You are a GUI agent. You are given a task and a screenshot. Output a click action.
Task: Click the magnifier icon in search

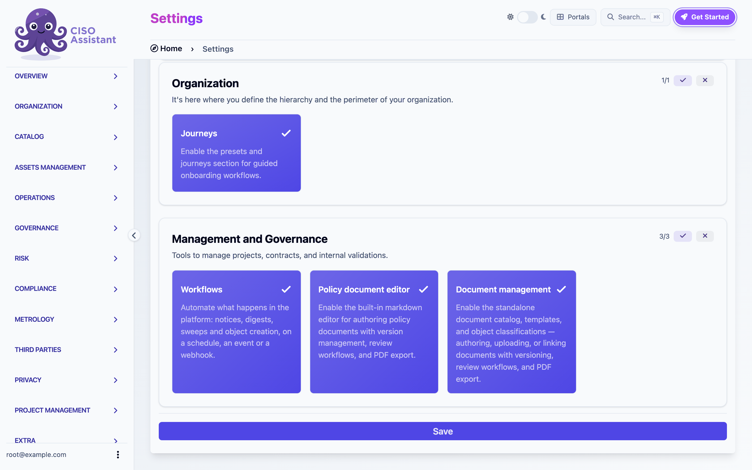tap(610, 17)
